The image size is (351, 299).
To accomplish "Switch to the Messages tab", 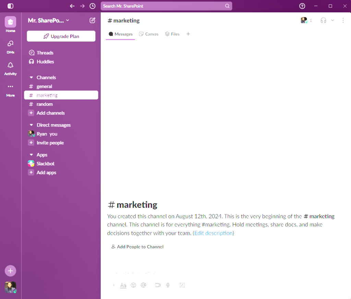I will (120, 34).
